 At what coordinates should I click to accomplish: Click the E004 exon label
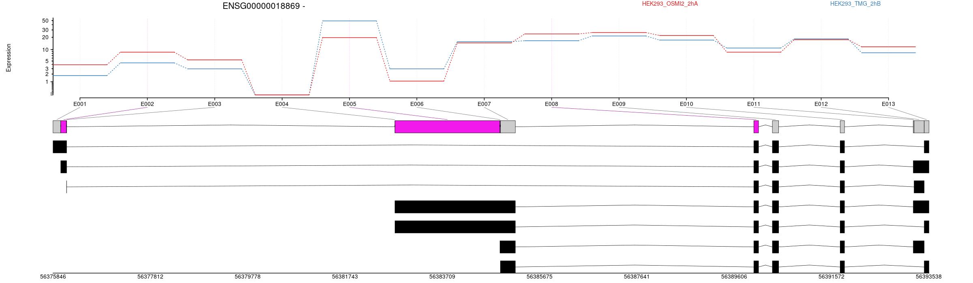coord(282,104)
